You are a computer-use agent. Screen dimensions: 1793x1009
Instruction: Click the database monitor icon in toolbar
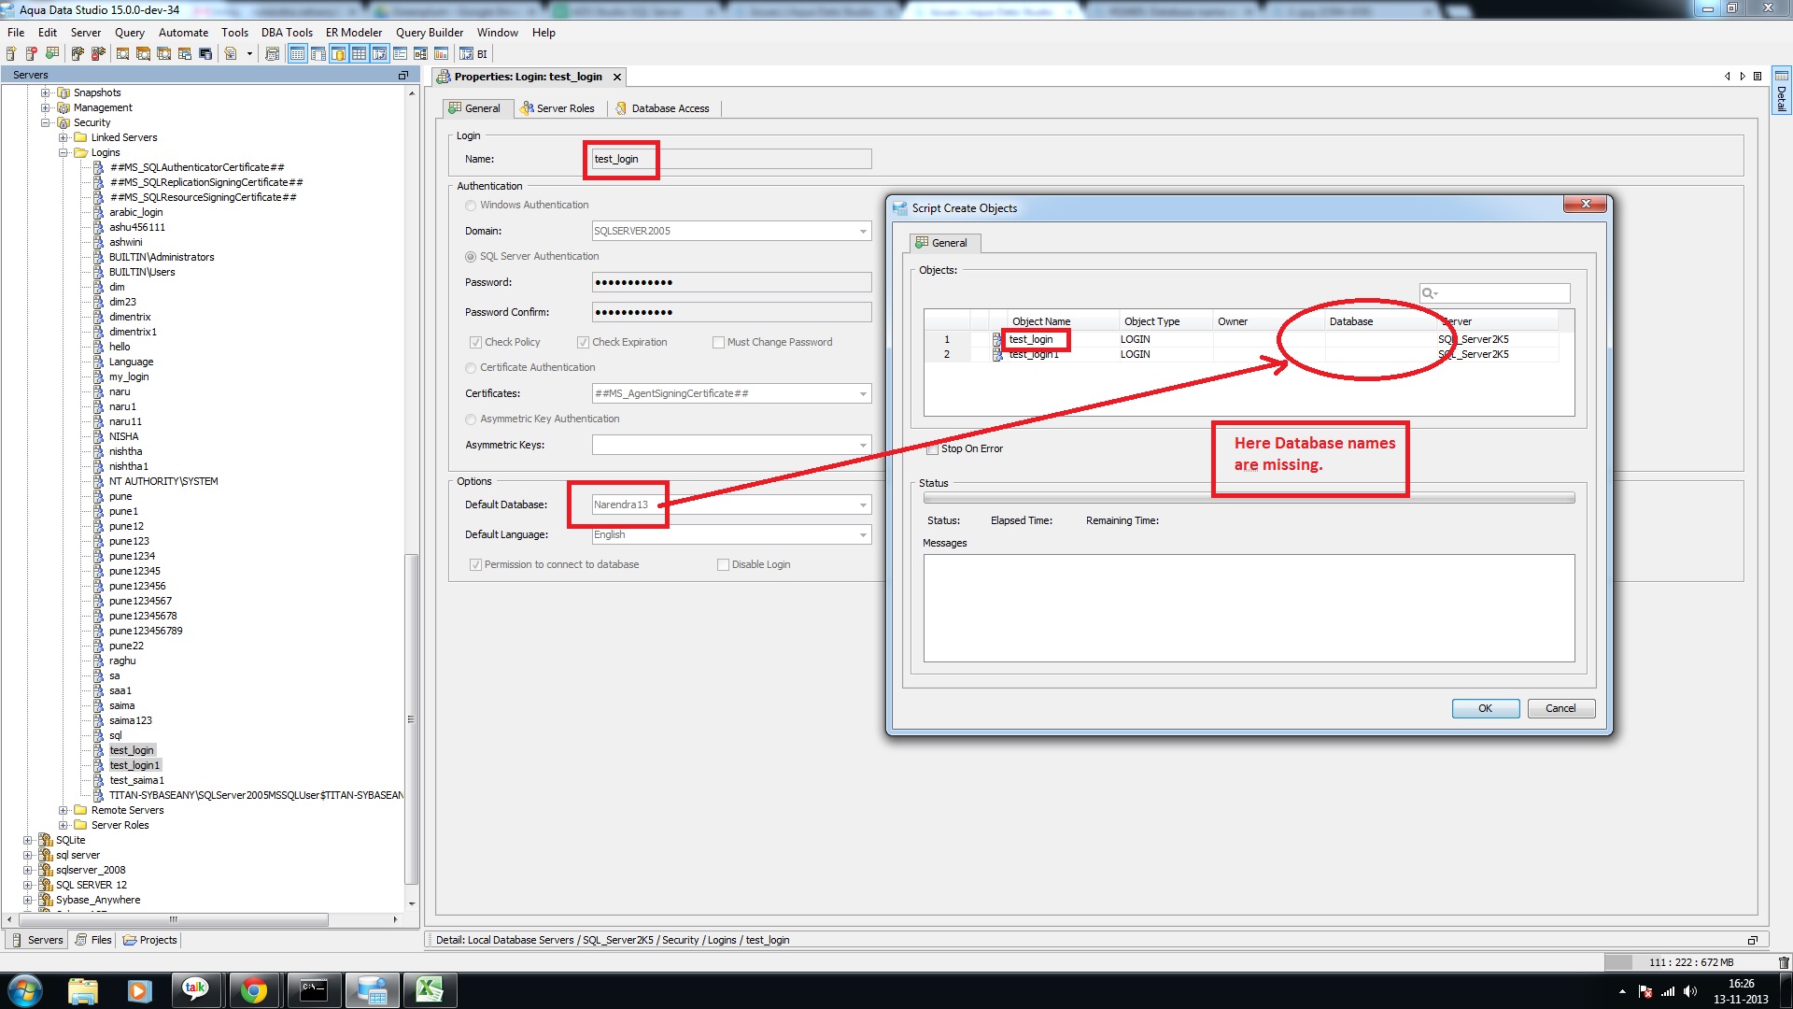(x=205, y=53)
